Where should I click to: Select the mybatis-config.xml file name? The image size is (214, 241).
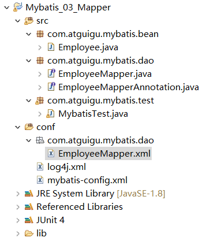coord(87,180)
